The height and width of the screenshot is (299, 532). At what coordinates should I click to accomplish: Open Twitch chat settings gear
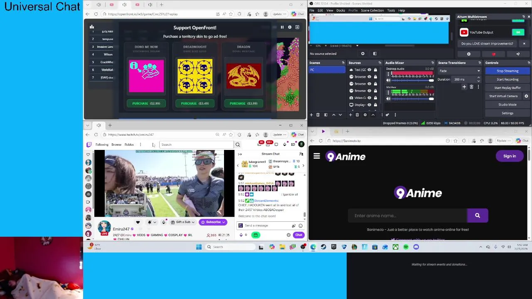coord(288,235)
